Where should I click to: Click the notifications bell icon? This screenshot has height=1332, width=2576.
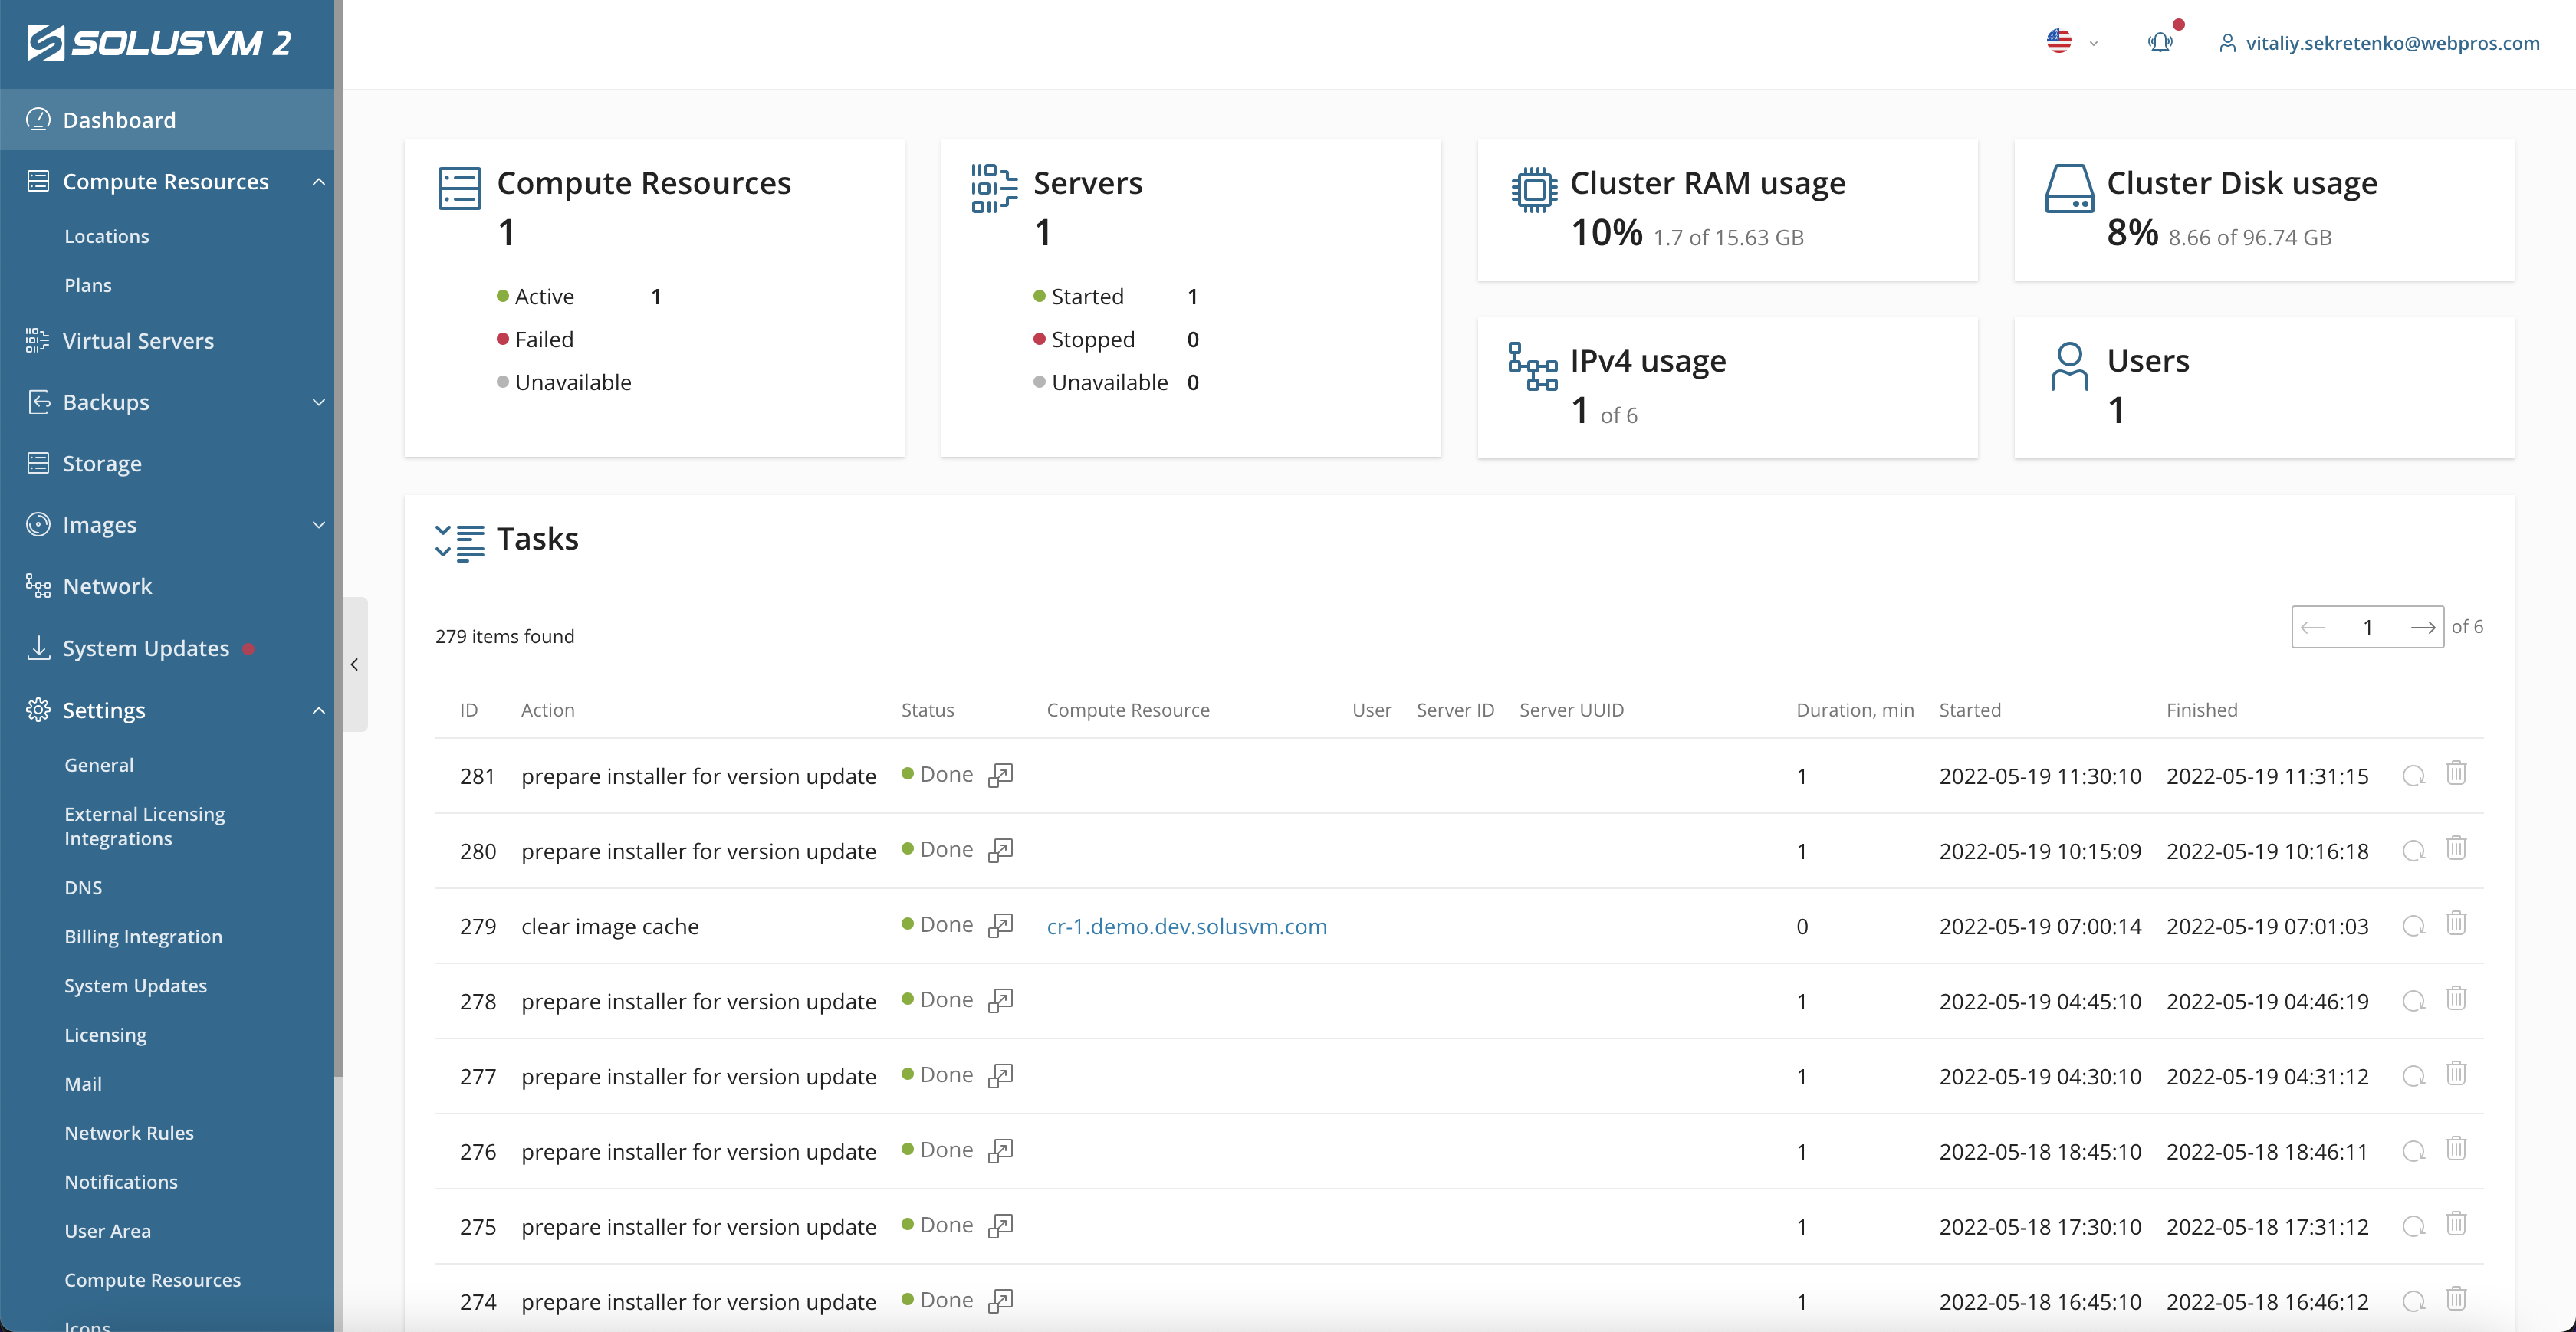click(2159, 42)
